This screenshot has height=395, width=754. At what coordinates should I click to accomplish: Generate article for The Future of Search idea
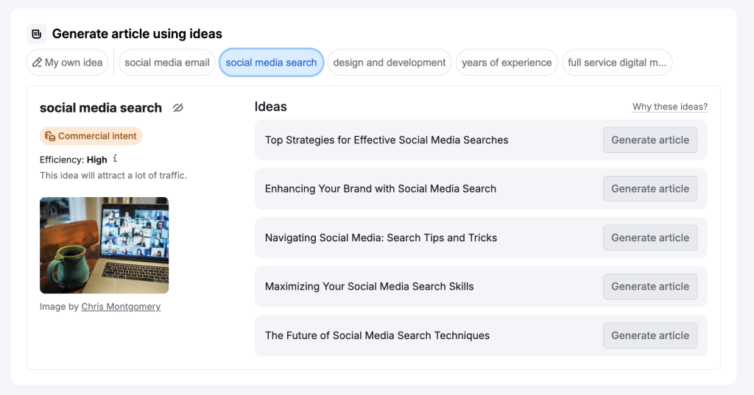tap(650, 335)
